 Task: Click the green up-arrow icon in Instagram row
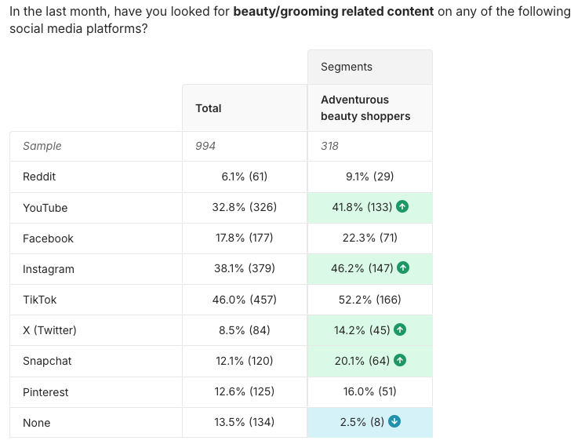coord(403,268)
